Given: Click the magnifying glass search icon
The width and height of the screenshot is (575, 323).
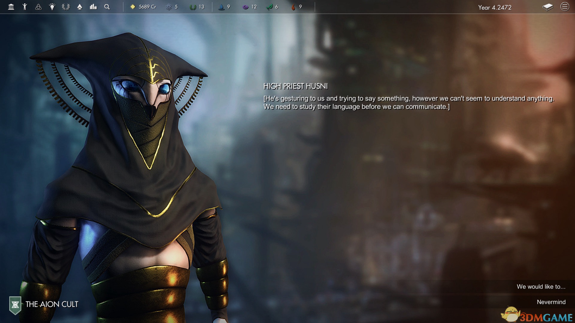Looking at the screenshot, I should pyautogui.click(x=107, y=7).
